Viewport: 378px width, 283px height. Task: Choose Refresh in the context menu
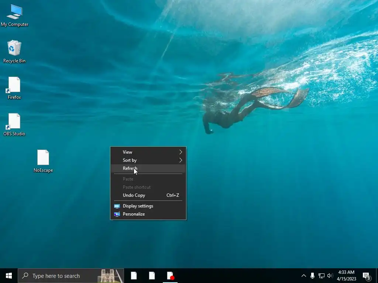point(148,168)
